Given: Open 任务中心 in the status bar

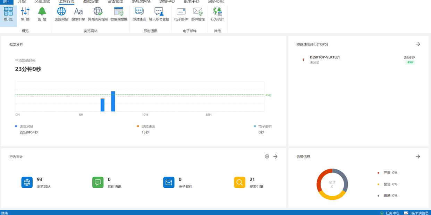Looking at the screenshot, I should [390, 213].
